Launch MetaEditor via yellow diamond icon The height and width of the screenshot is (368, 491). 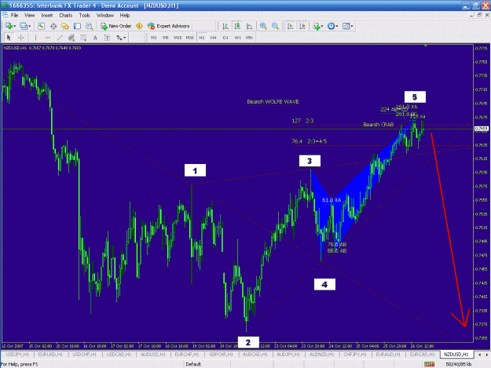click(139, 26)
